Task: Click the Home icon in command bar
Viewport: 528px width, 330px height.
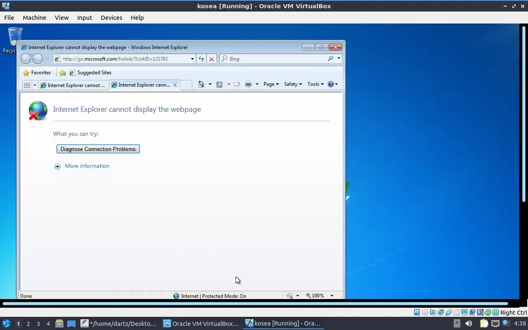Action: 201,84
